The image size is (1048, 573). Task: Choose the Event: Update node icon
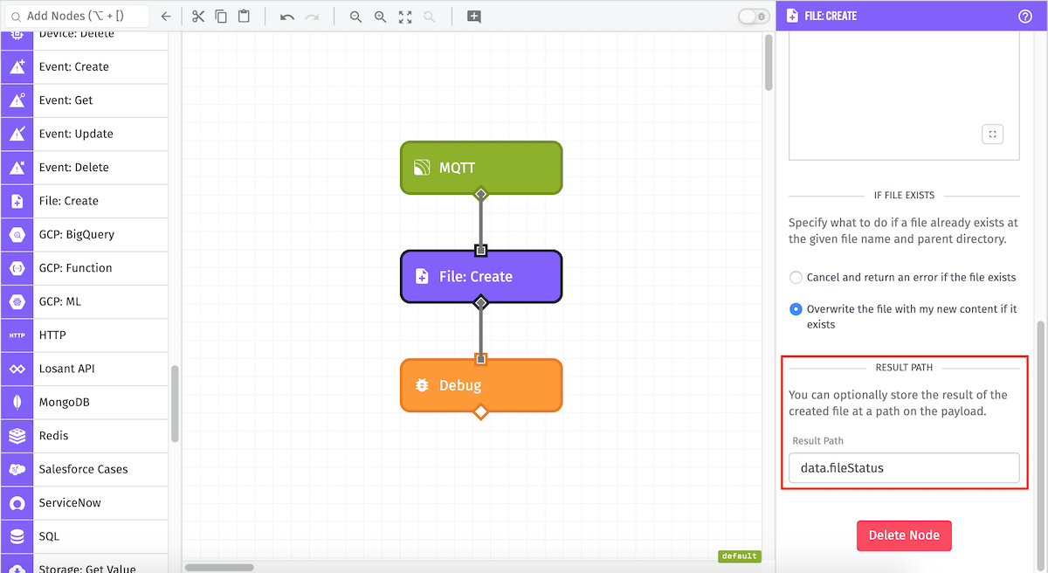(17, 134)
